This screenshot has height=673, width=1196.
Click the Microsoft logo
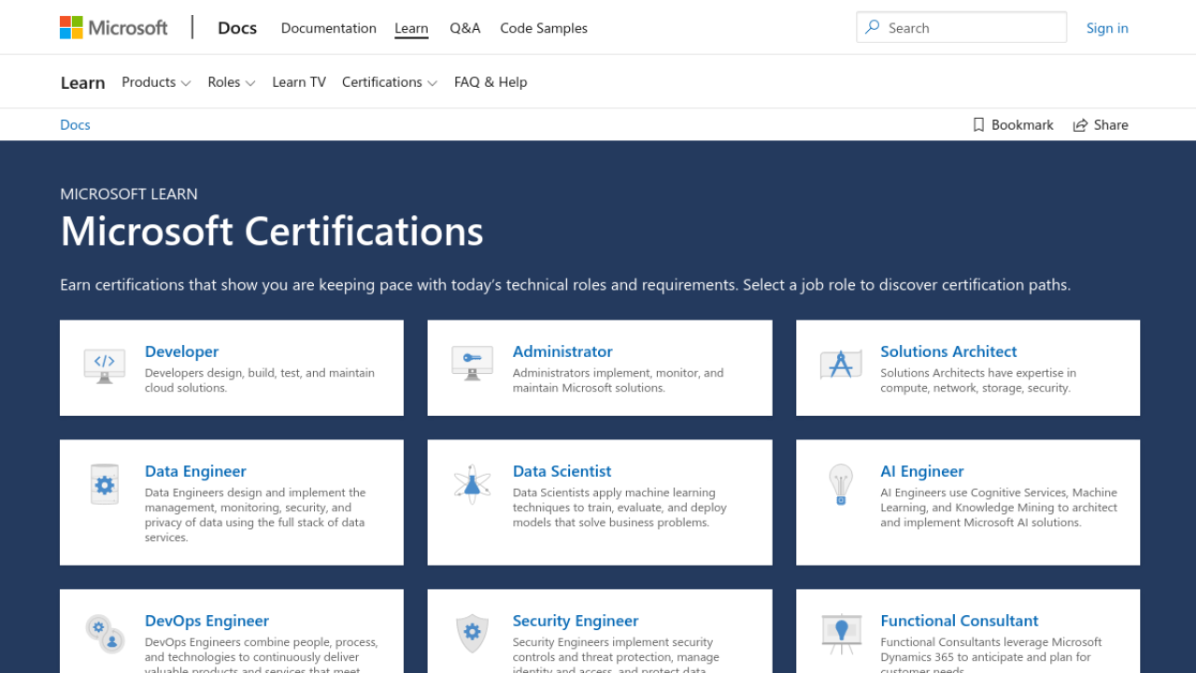pyautogui.click(x=114, y=28)
